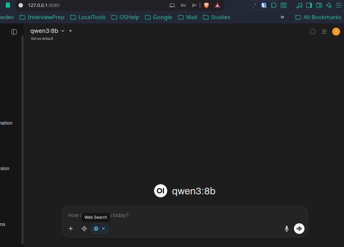
Task: Remove Web Search with the x icon
Action: point(103,229)
